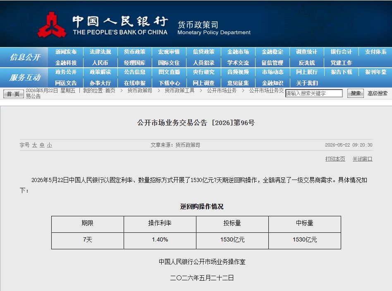Open 政策解读 under 服务互动
The width and height of the screenshot is (392, 291).
100,72
